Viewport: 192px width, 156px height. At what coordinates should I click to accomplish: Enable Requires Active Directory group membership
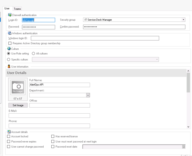(10, 43)
